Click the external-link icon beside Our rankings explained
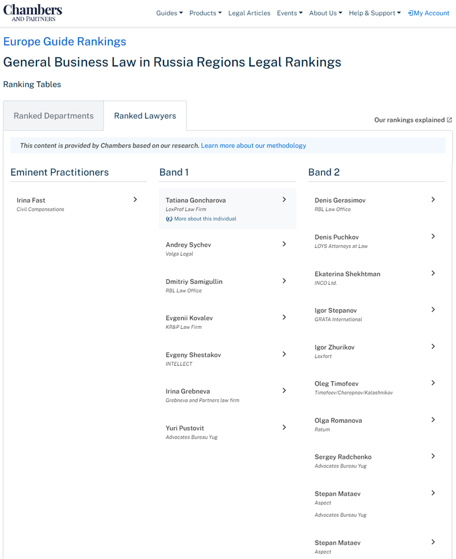This screenshot has width=456, height=559. pyautogui.click(x=449, y=120)
